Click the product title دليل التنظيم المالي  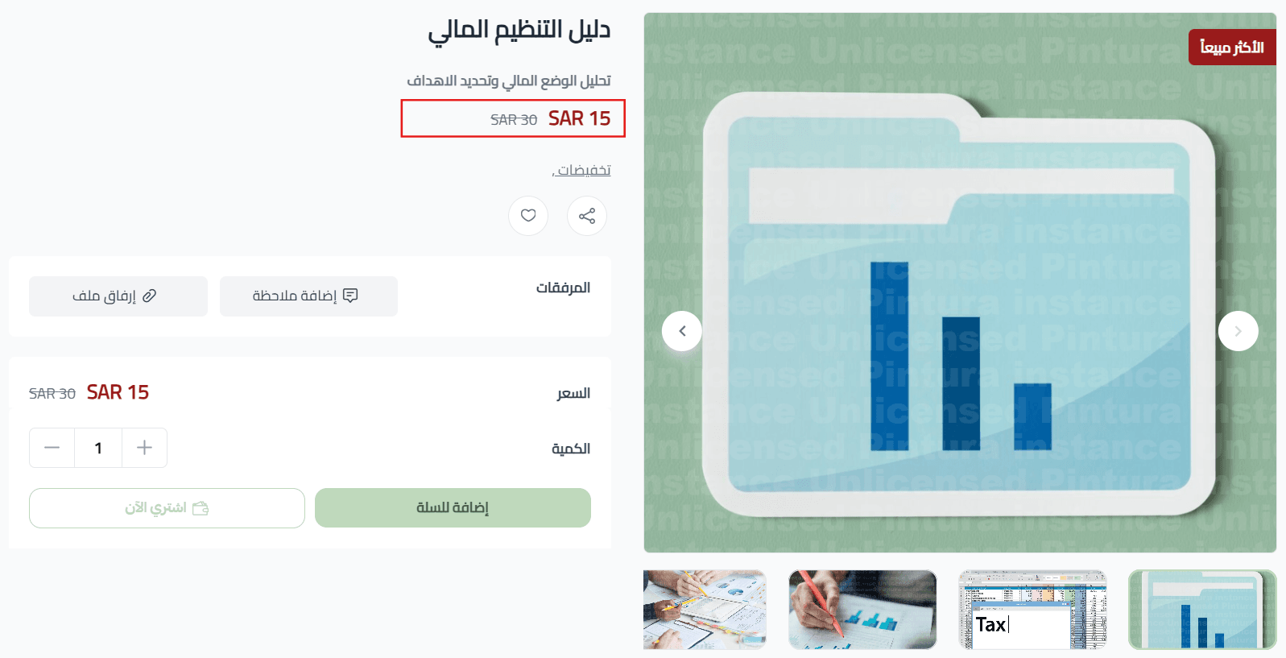(x=519, y=31)
